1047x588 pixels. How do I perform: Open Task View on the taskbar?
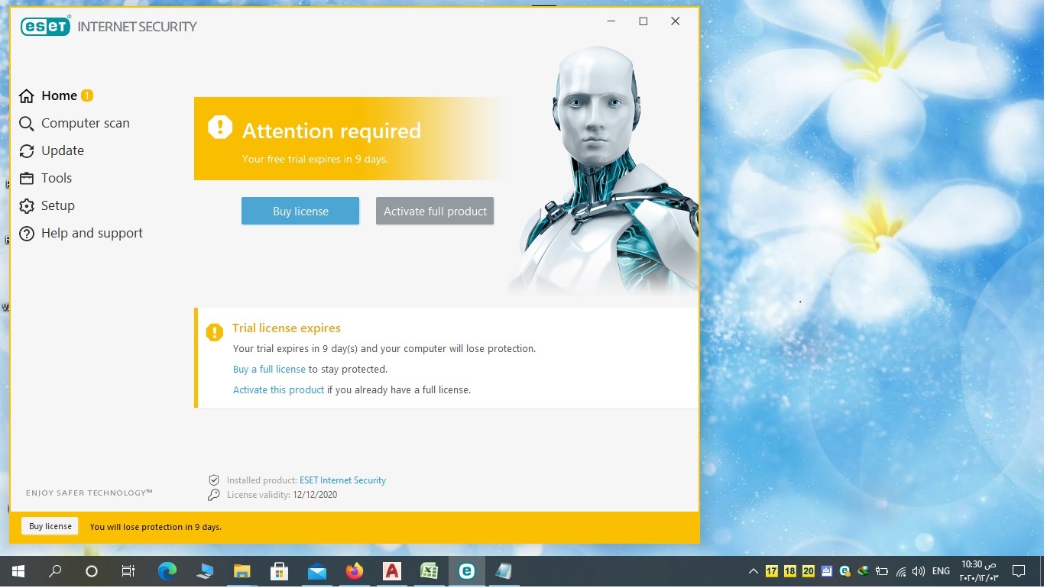[x=128, y=571]
